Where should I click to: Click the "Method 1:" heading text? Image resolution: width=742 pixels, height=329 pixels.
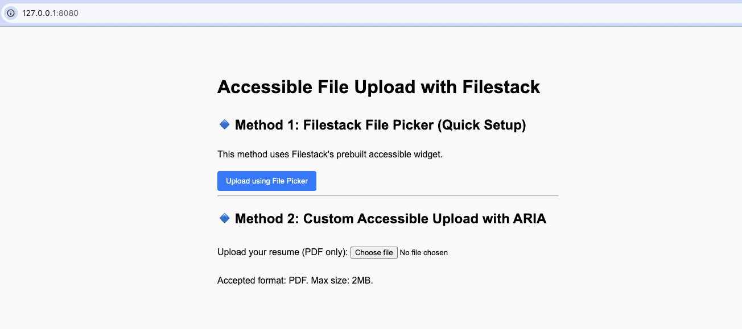(x=267, y=125)
